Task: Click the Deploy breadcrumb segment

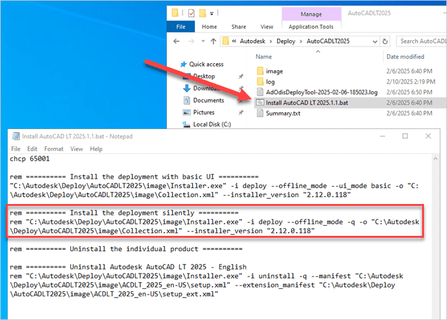Action: point(285,41)
